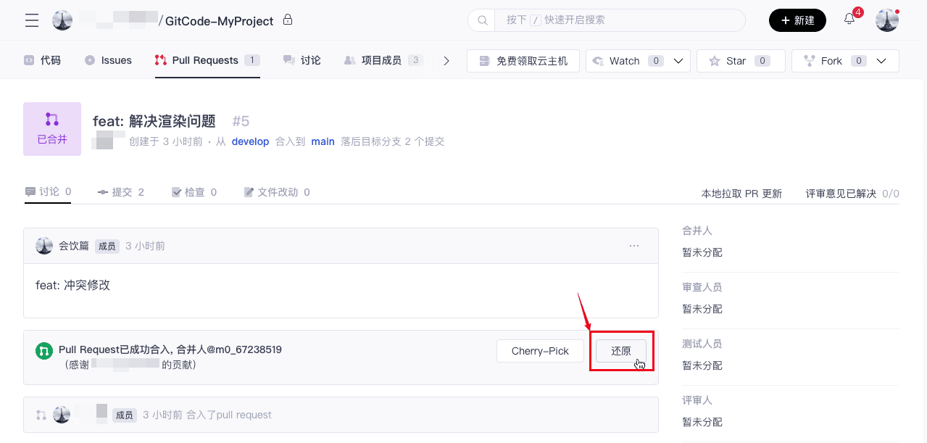Show more navigation tabs with chevron

pyautogui.click(x=446, y=61)
